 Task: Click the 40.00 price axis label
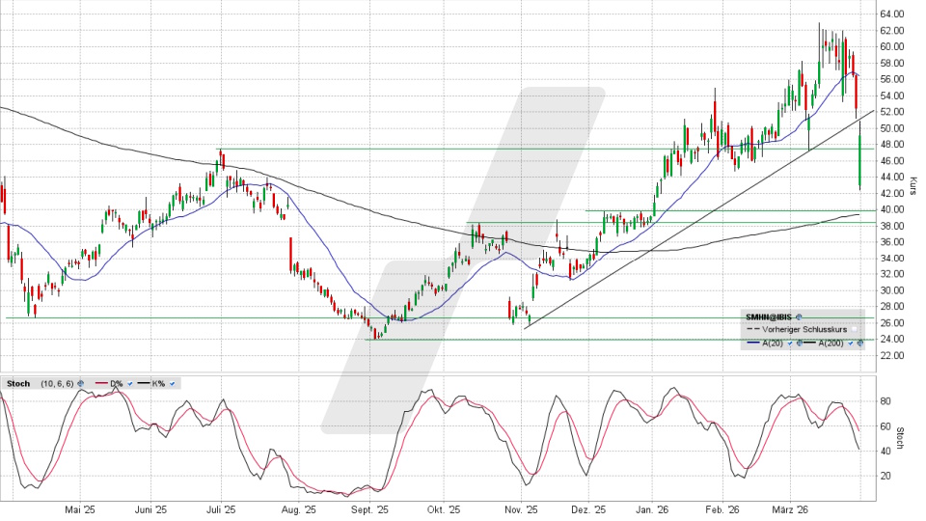point(891,209)
